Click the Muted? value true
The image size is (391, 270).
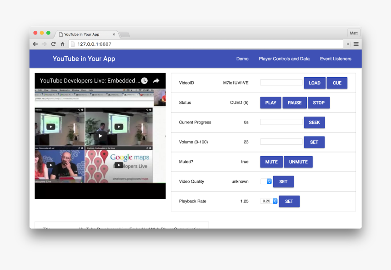245,162
